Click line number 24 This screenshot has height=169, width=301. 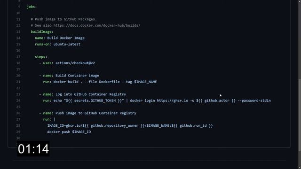[x=18, y=101]
